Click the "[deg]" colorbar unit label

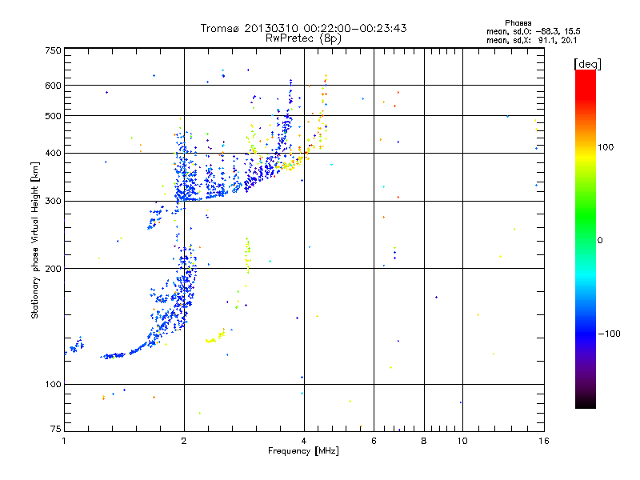(x=587, y=64)
